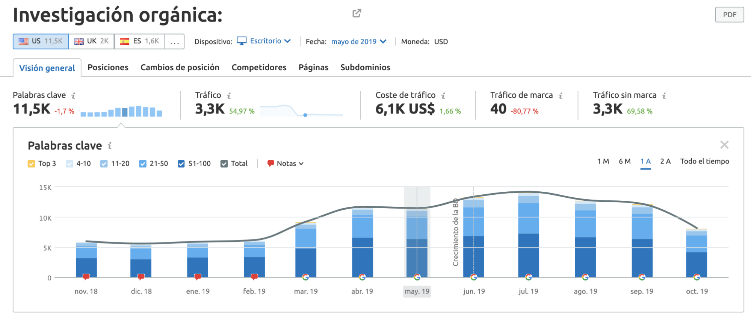Click the info icon next to Tráfico de marca
751x321 pixels.
click(x=561, y=96)
